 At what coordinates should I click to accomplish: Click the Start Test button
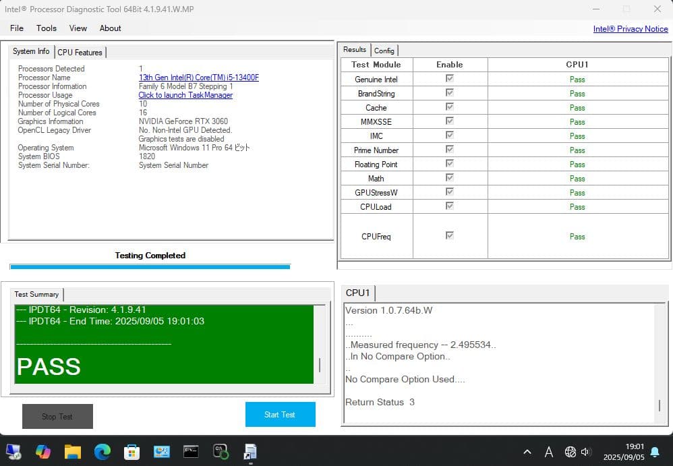click(x=280, y=414)
